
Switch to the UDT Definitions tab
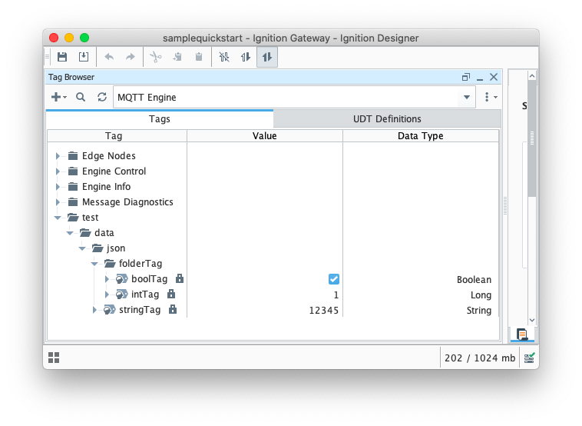(387, 119)
